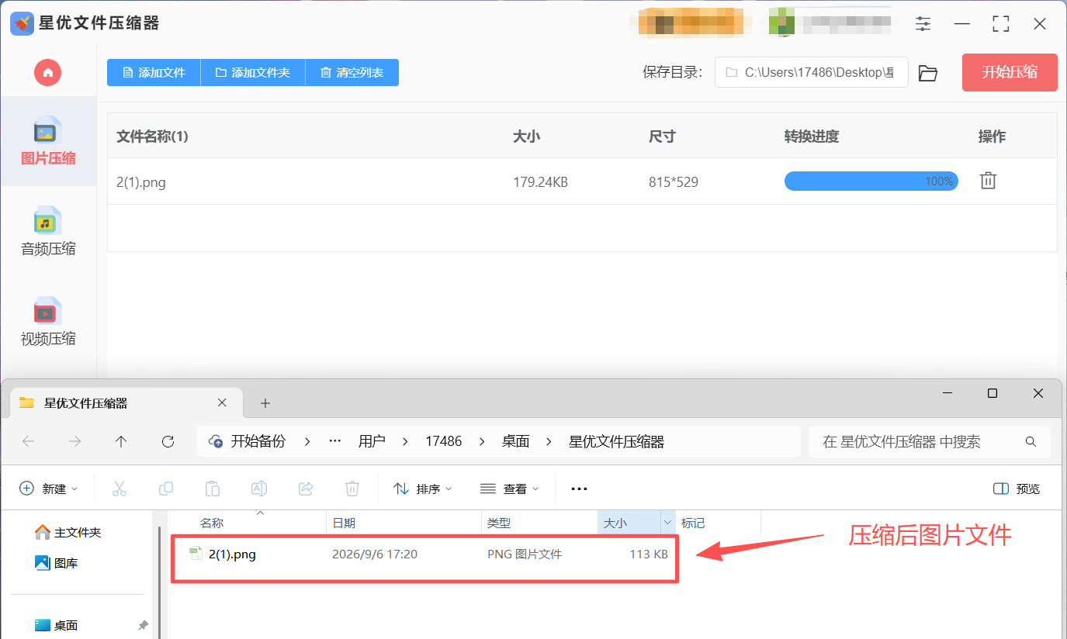Click 815*529 dimension cell
Screen dimensions: 1067x639
pyautogui.click(x=674, y=182)
